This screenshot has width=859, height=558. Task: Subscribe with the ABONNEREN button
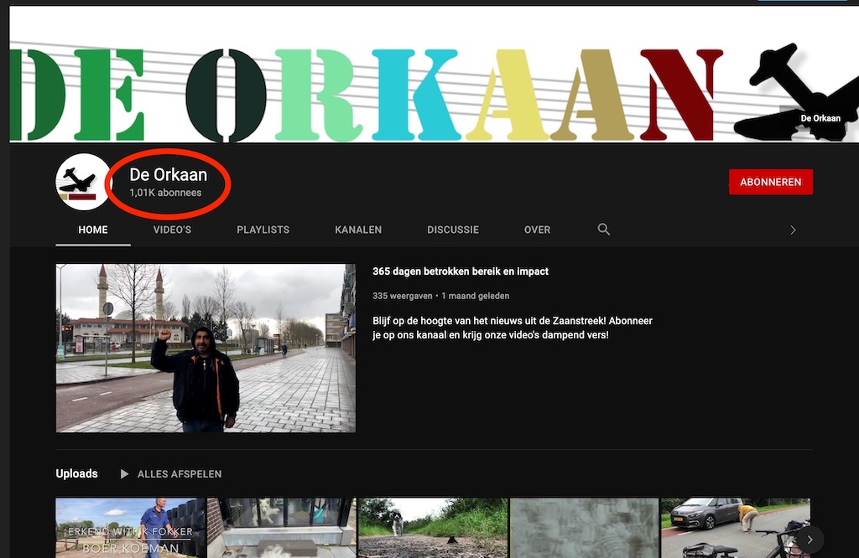pyautogui.click(x=771, y=182)
